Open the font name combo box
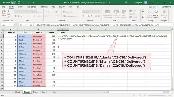The height and width of the screenshot is (97, 174). (x=22, y=12)
